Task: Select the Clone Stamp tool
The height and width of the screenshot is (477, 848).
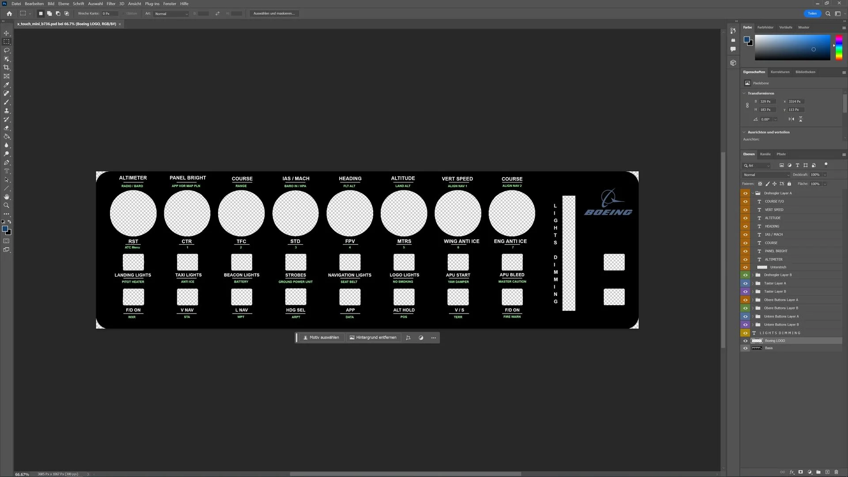Action: 7,111
